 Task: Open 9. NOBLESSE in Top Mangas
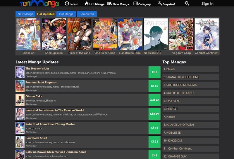click(191, 133)
